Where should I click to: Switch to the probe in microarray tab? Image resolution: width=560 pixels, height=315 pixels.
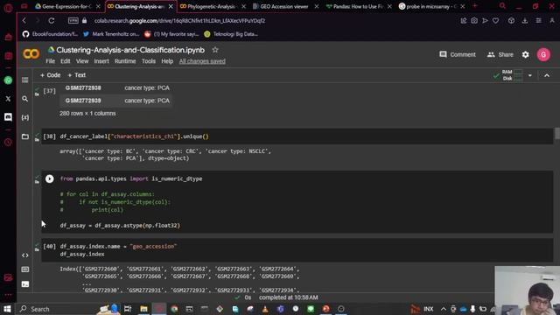(x=431, y=6)
